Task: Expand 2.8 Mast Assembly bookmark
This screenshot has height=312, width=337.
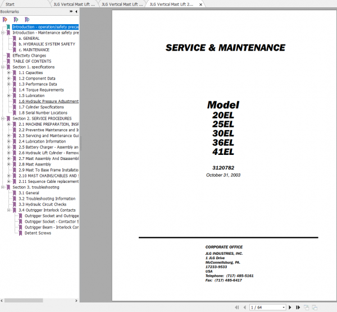Action: (9, 164)
